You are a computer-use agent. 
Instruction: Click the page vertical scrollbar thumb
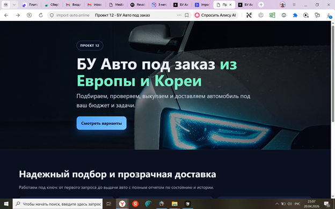333,73
